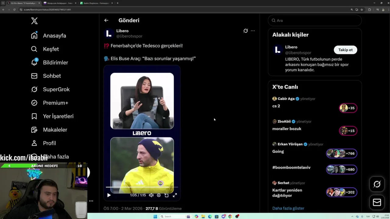Seek along the video progress bar
Screen dimensions: 390x219
(x=142, y=187)
